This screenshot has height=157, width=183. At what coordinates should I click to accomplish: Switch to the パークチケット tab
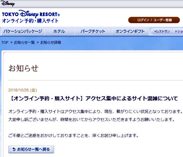93,31
